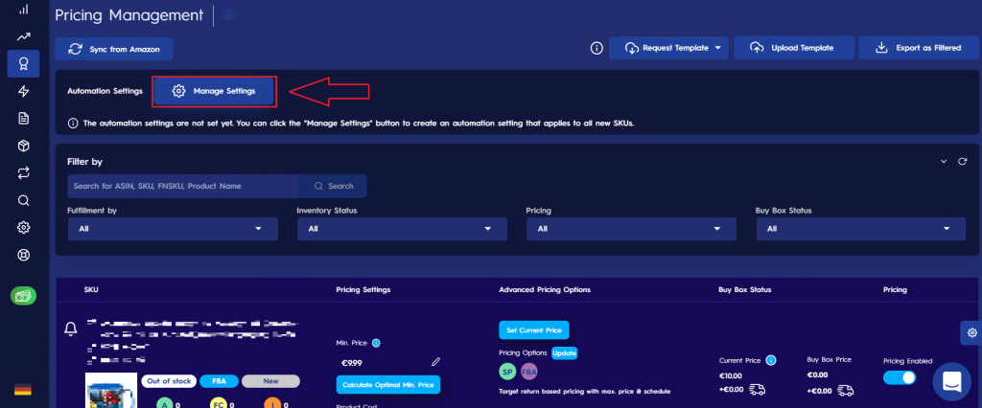Collapse the Filter by panel chevron

coord(945,162)
